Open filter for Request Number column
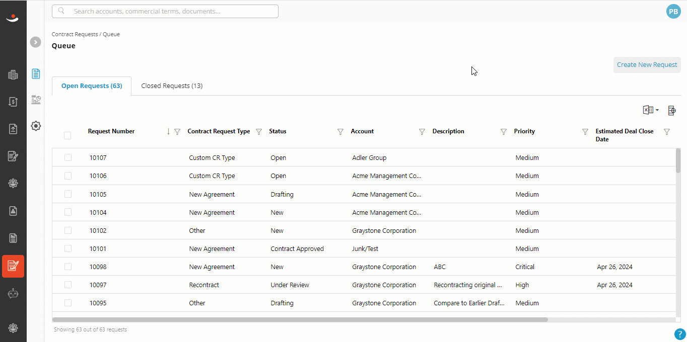Image resolution: width=687 pixels, height=342 pixels. click(177, 132)
